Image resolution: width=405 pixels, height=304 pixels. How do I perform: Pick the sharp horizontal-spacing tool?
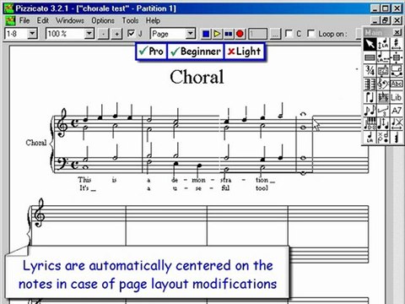pos(396,44)
